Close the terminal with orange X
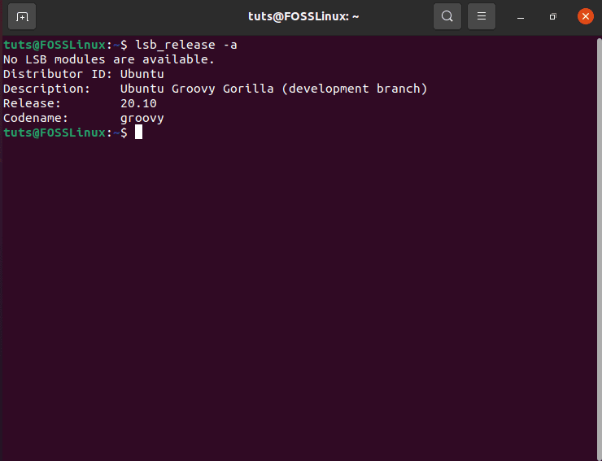The width and height of the screenshot is (602, 461). click(x=586, y=16)
